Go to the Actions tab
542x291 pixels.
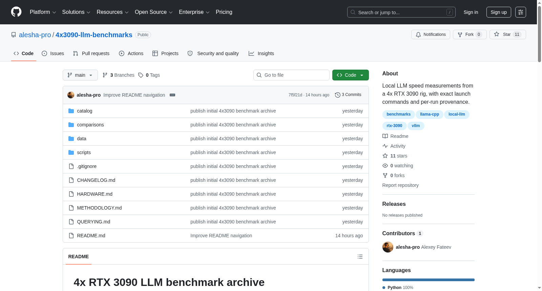(131, 53)
